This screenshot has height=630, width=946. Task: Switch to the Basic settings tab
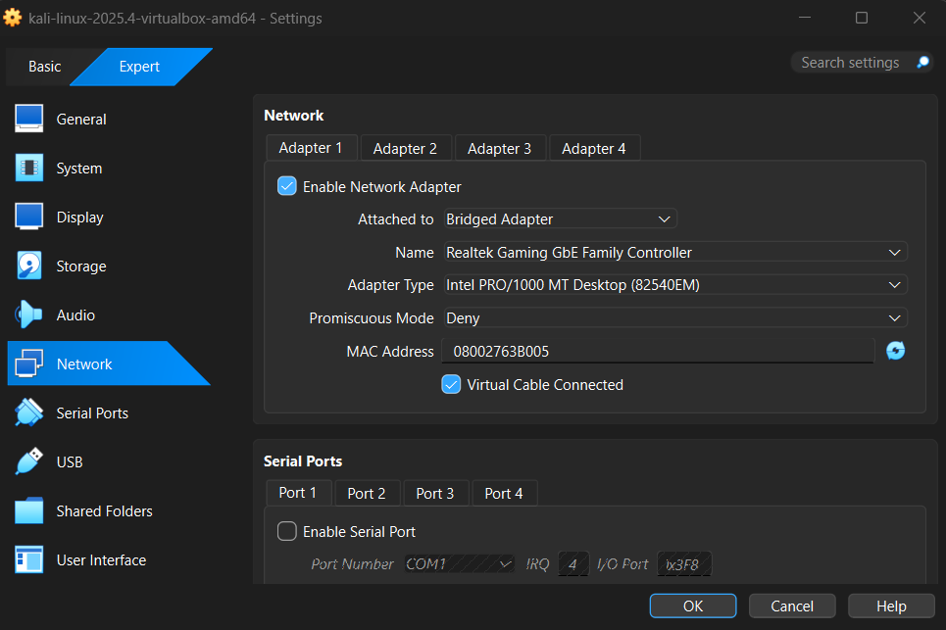point(45,67)
